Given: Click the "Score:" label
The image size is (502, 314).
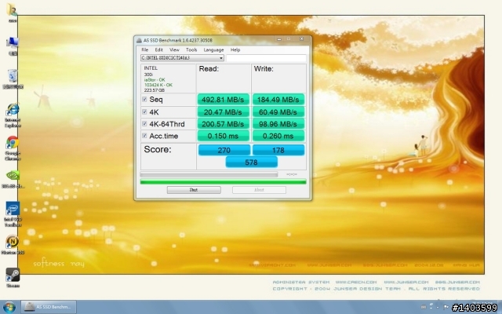Looking at the screenshot, I should [x=158, y=149].
